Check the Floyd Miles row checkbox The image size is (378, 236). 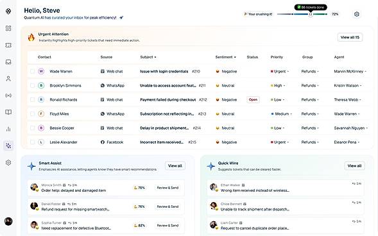pyautogui.click(x=32, y=114)
